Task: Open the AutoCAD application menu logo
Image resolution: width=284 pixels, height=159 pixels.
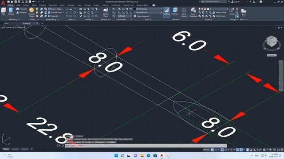Action: tap(3, 3)
